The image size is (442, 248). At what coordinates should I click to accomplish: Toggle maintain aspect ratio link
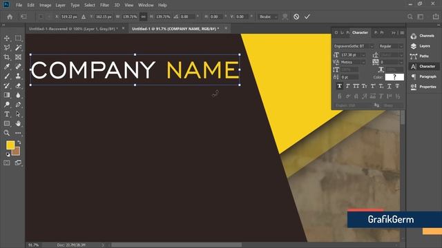tap(143, 17)
